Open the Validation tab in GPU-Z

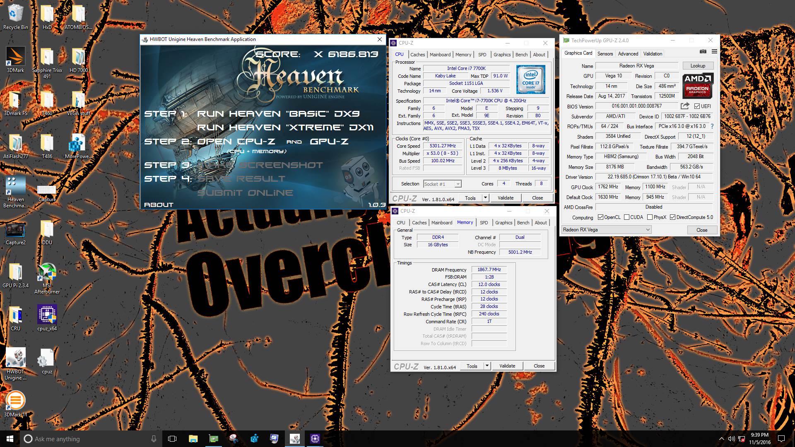653,54
